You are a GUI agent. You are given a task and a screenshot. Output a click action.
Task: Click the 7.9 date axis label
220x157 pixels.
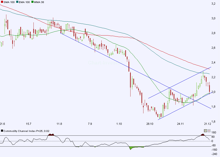coord(90,124)
